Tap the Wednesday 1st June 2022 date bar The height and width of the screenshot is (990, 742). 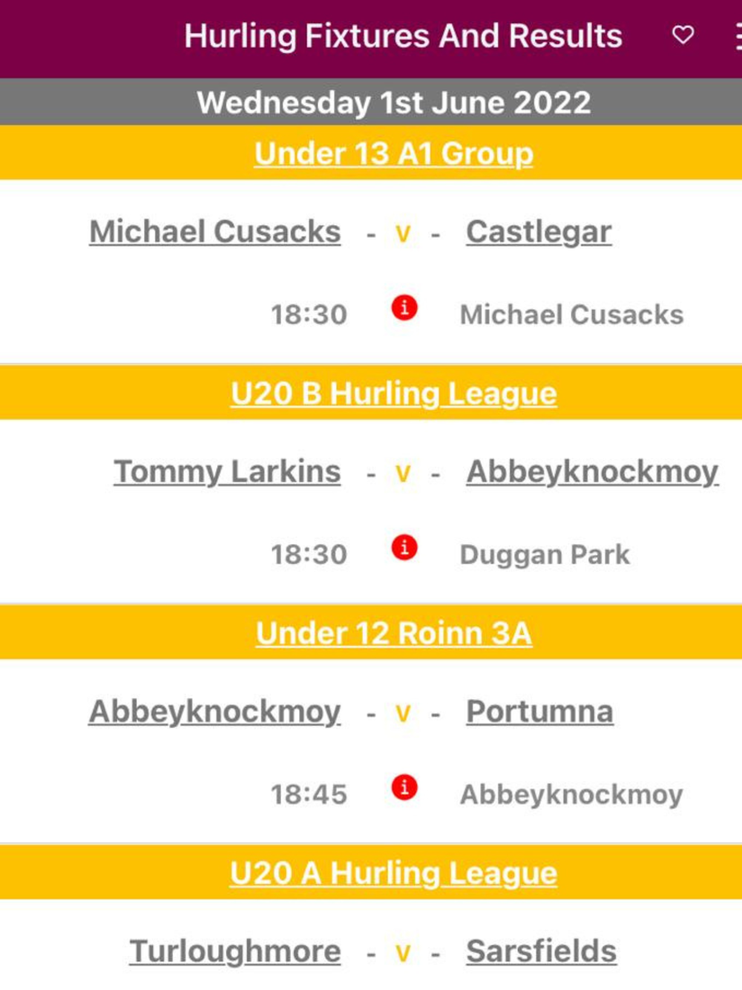[x=371, y=102]
